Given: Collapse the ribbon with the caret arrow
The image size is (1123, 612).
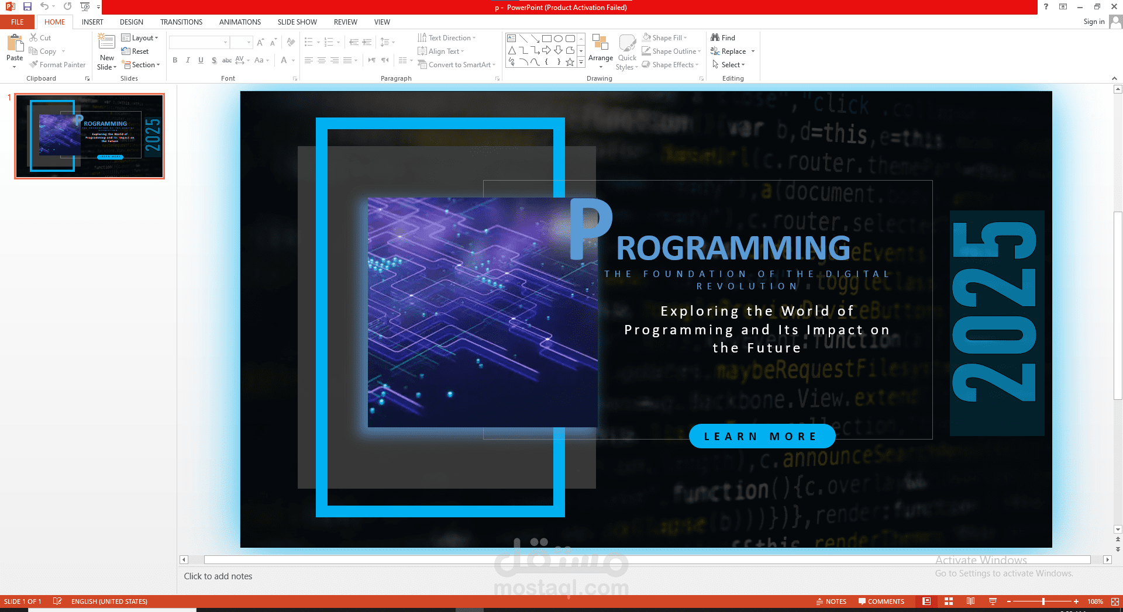Looking at the screenshot, I should (x=1114, y=78).
